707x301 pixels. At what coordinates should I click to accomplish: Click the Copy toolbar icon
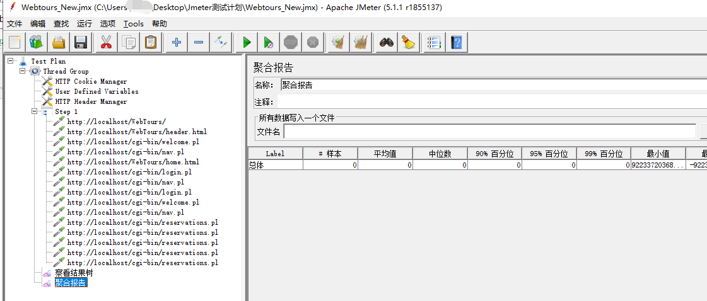pyautogui.click(x=129, y=43)
